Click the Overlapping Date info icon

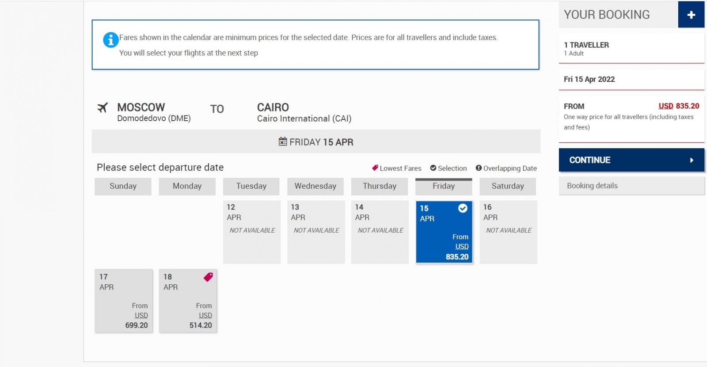479,168
